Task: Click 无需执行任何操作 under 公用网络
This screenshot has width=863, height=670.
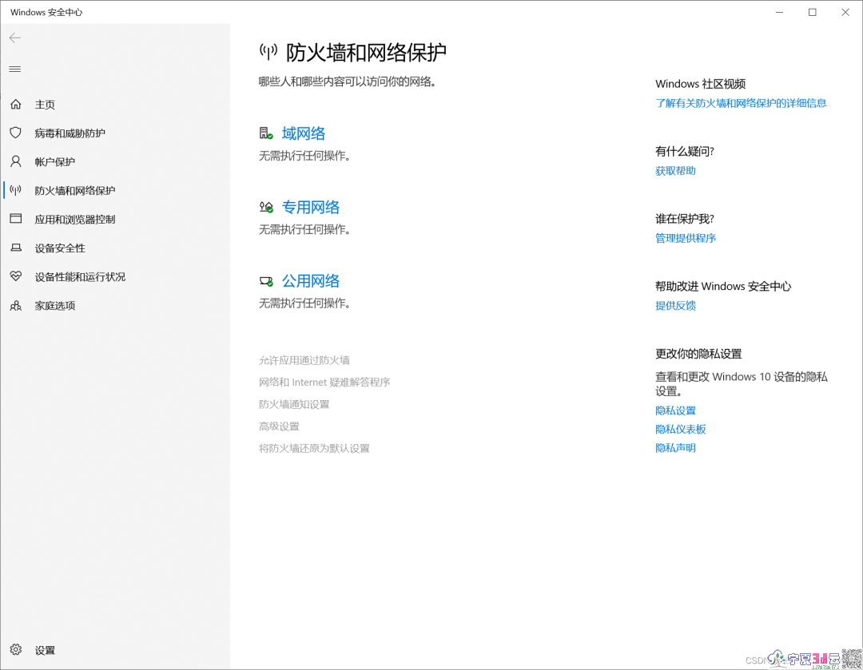Action: coord(304,303)
